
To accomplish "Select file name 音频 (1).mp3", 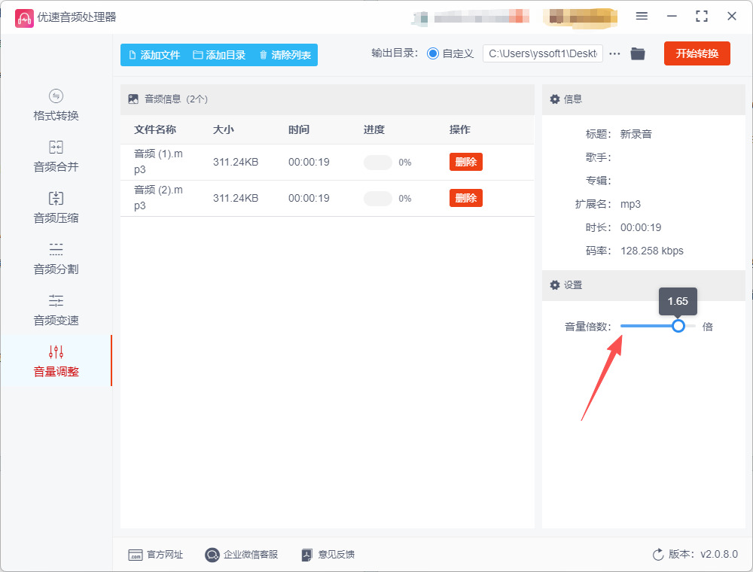I will pos(158,162).
